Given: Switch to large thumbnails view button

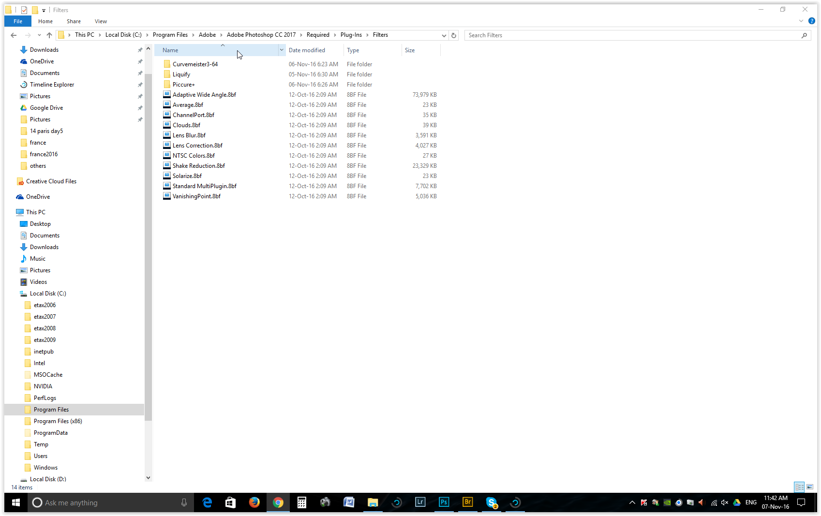Looking at the screenshot, I should [x=810, y=487].
